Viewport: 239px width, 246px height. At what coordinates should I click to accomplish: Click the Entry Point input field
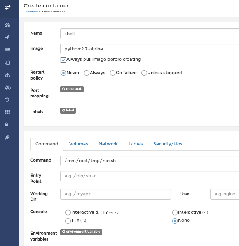(150, 176)
